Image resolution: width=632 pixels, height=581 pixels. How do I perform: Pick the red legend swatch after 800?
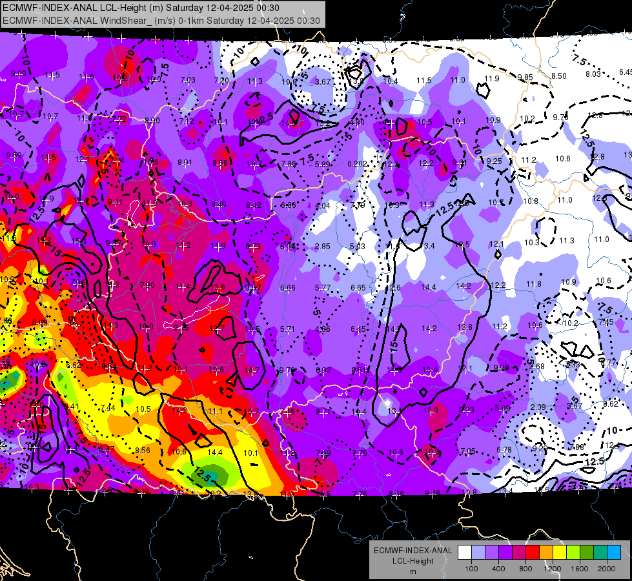click(x=533, y=553)
